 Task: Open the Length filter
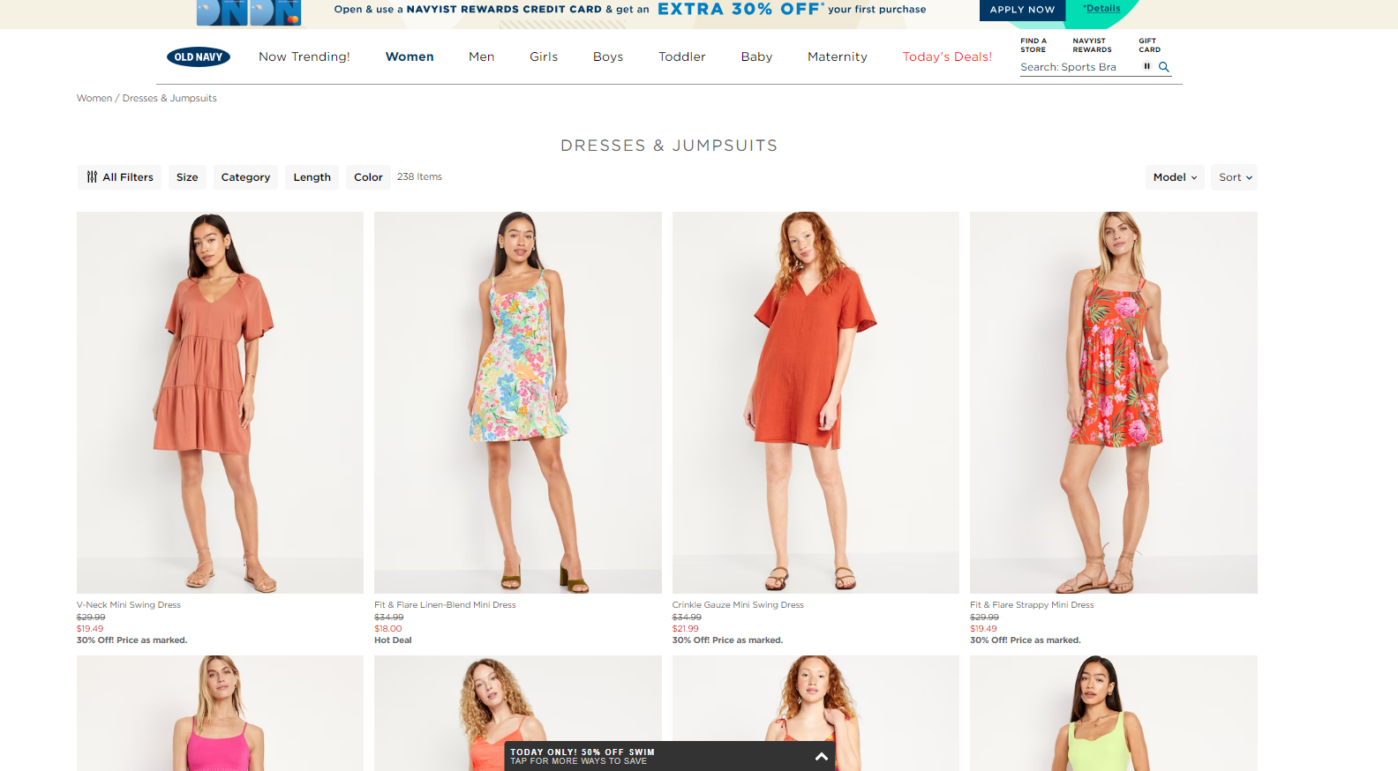(312, 177)
